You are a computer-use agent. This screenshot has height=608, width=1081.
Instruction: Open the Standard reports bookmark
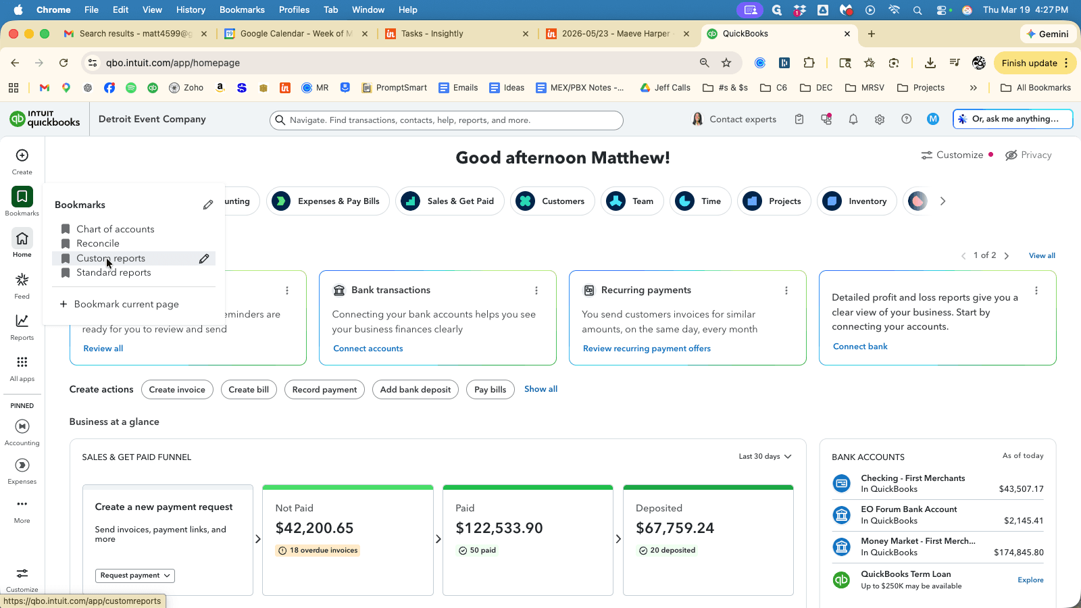click(114, 273)
